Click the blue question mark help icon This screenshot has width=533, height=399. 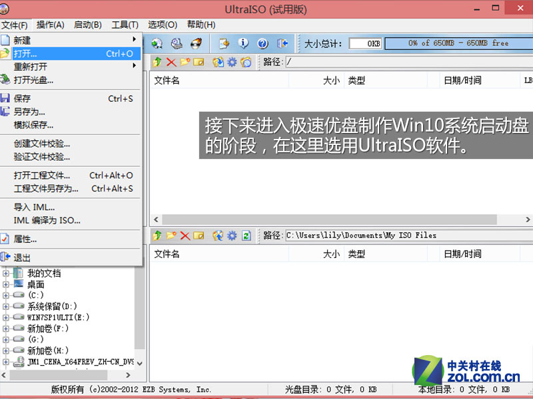[x=263, y=43]
